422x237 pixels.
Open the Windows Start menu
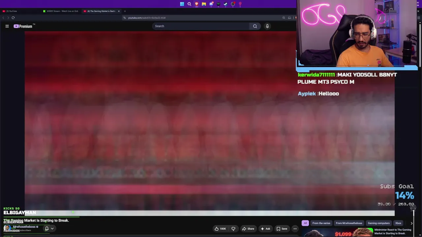pyautogui.click(x=182, y=4)
